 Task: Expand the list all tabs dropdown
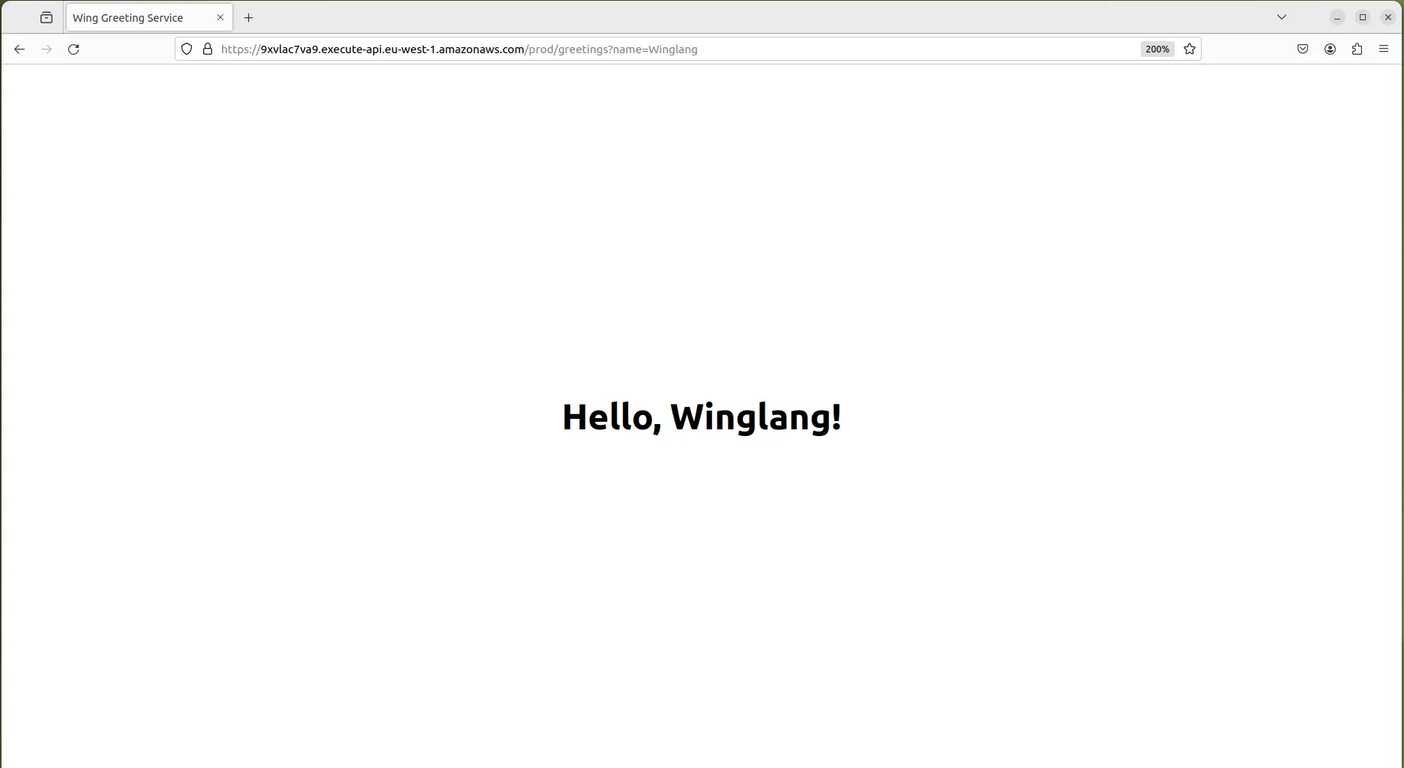click(1282, 17)
